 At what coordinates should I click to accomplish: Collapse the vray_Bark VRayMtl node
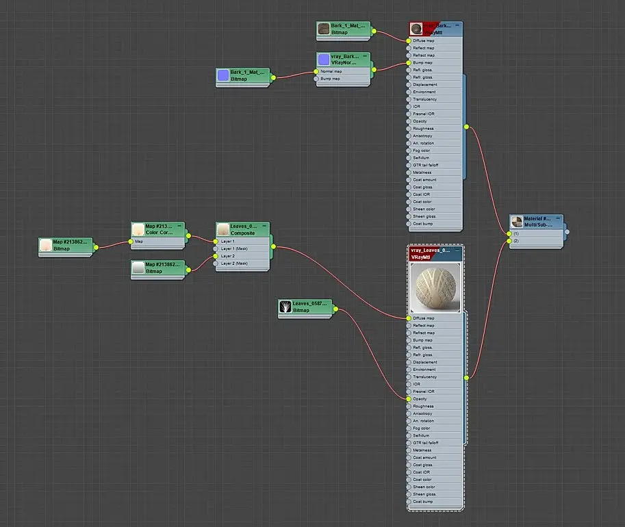click(457, 25)
